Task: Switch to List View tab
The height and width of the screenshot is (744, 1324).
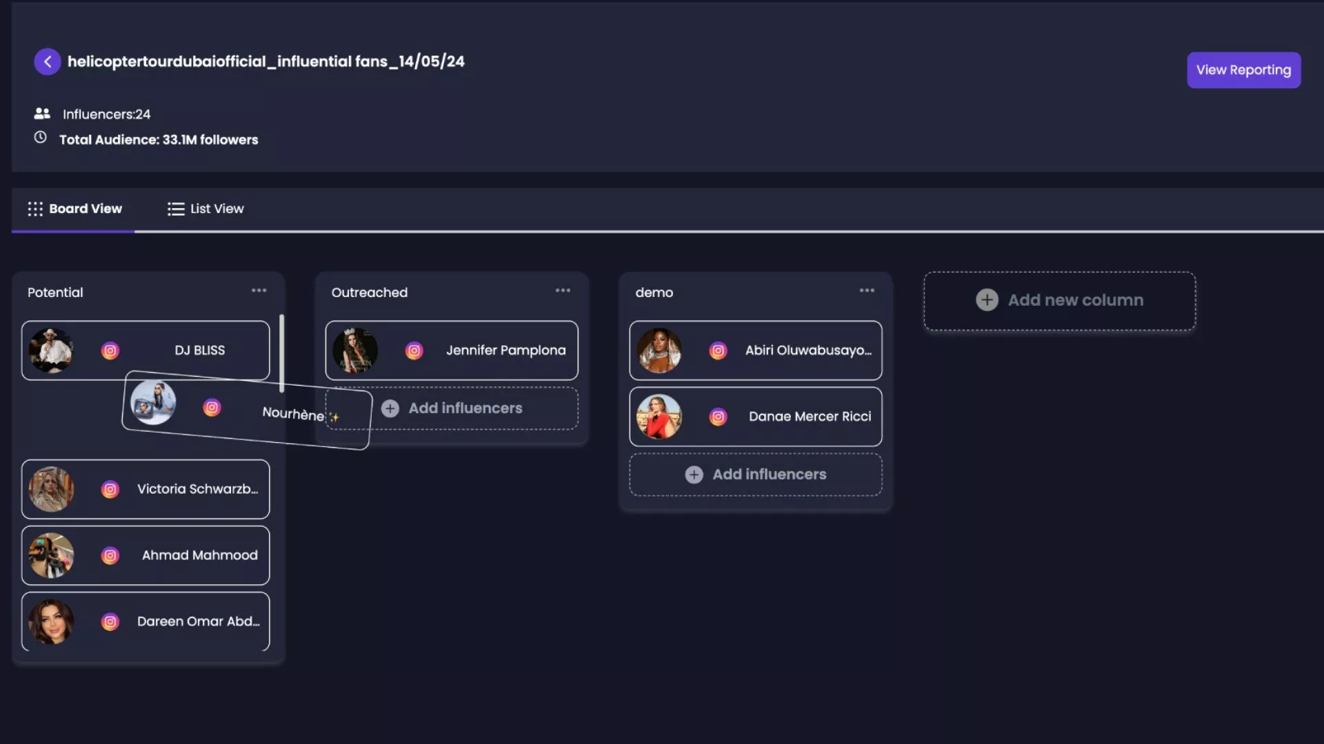Action: [x=205, y=209]
